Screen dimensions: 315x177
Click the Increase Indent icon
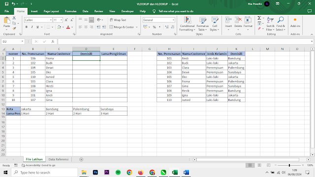pyautogui.click(x=104, y=27)
